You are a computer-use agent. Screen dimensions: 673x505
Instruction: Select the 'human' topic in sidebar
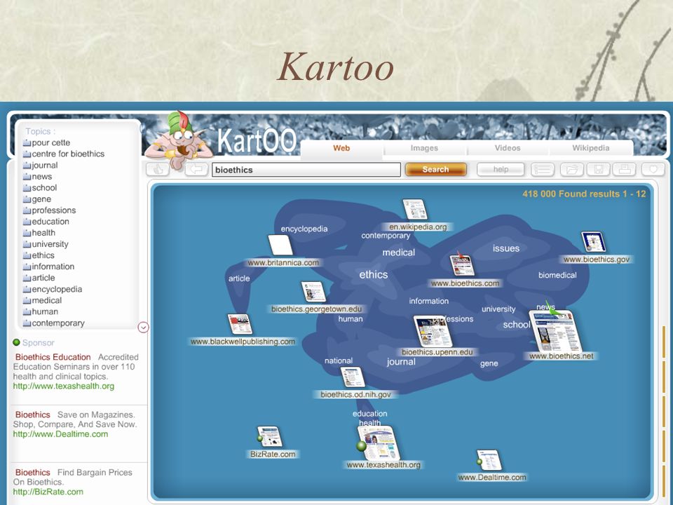[41, 311]
